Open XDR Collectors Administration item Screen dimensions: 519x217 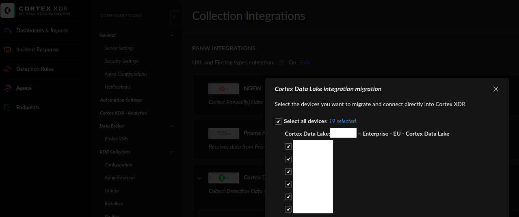click(120, 178)
